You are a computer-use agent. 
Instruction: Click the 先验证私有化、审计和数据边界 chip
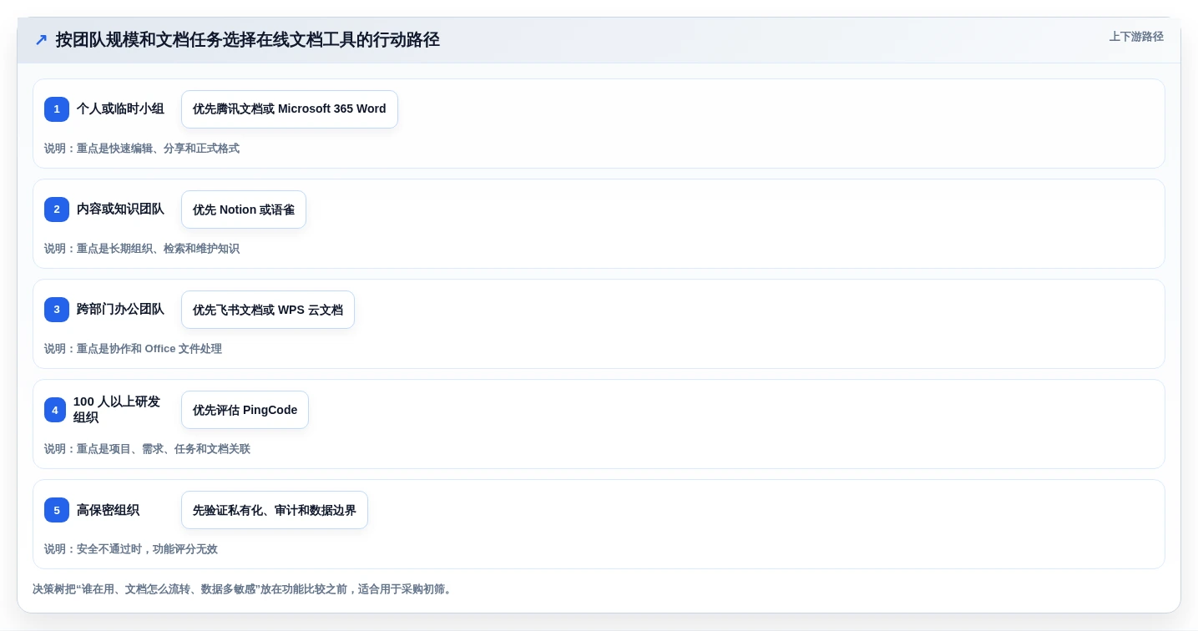(275, 510)
